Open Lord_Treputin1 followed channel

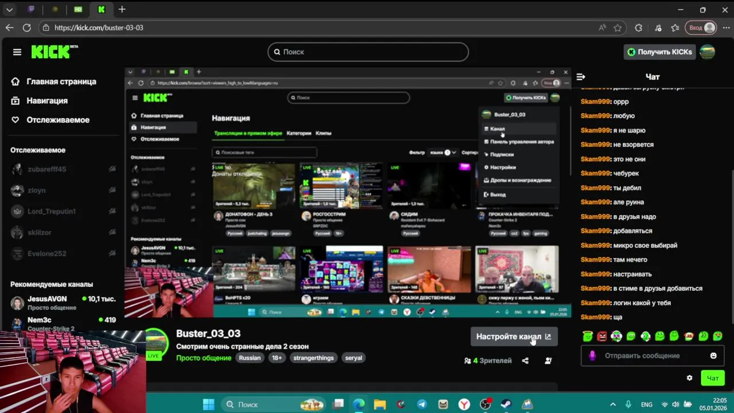[64, 211]
